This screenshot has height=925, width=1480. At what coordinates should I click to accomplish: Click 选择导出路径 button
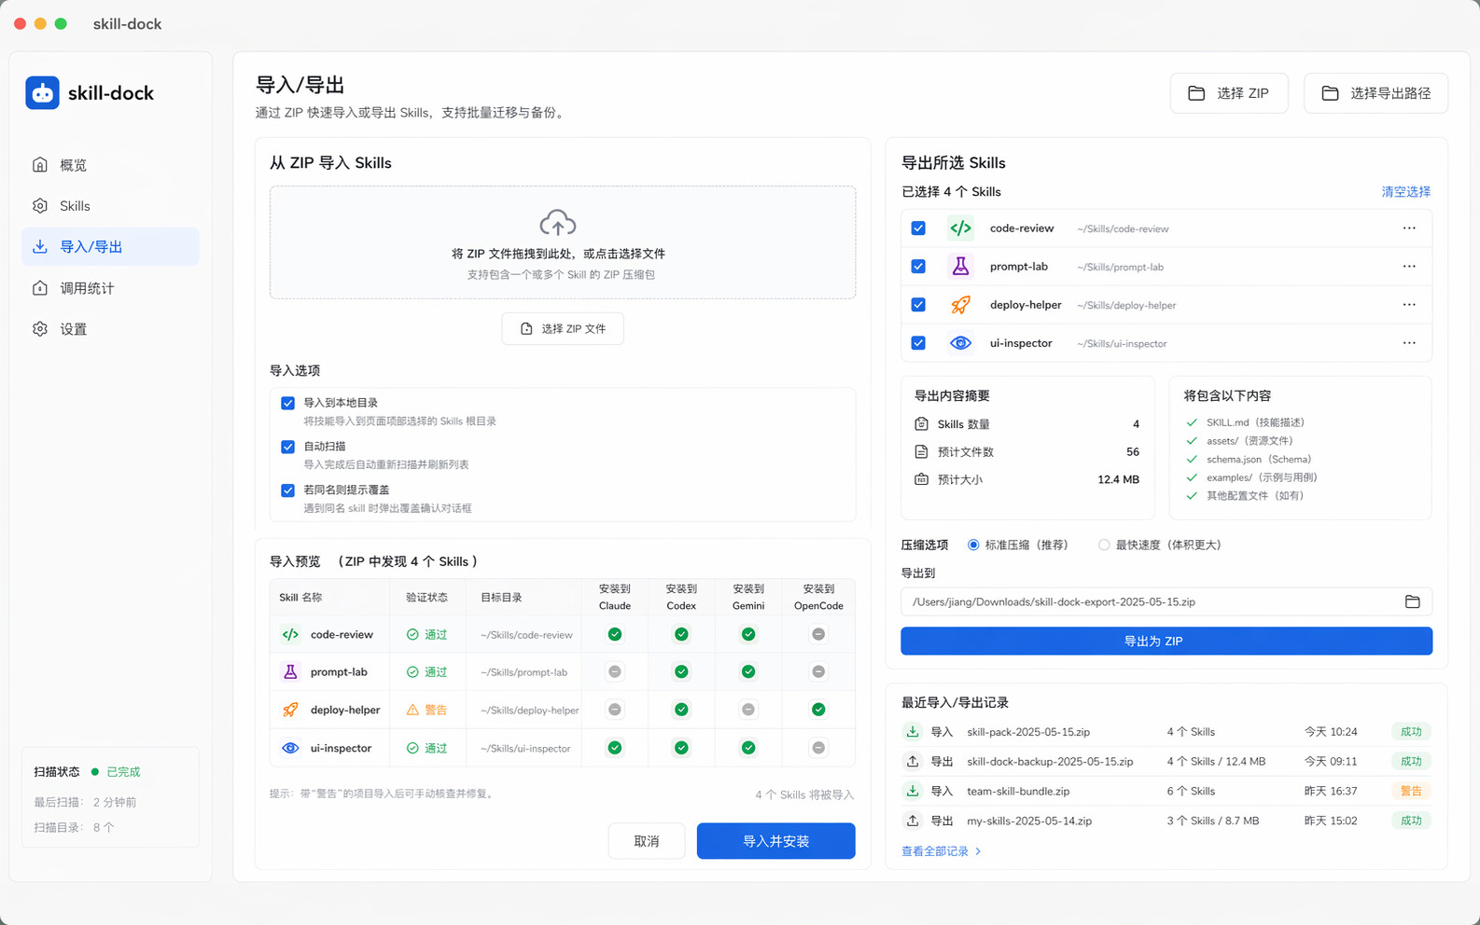(x=1375, y=93)
